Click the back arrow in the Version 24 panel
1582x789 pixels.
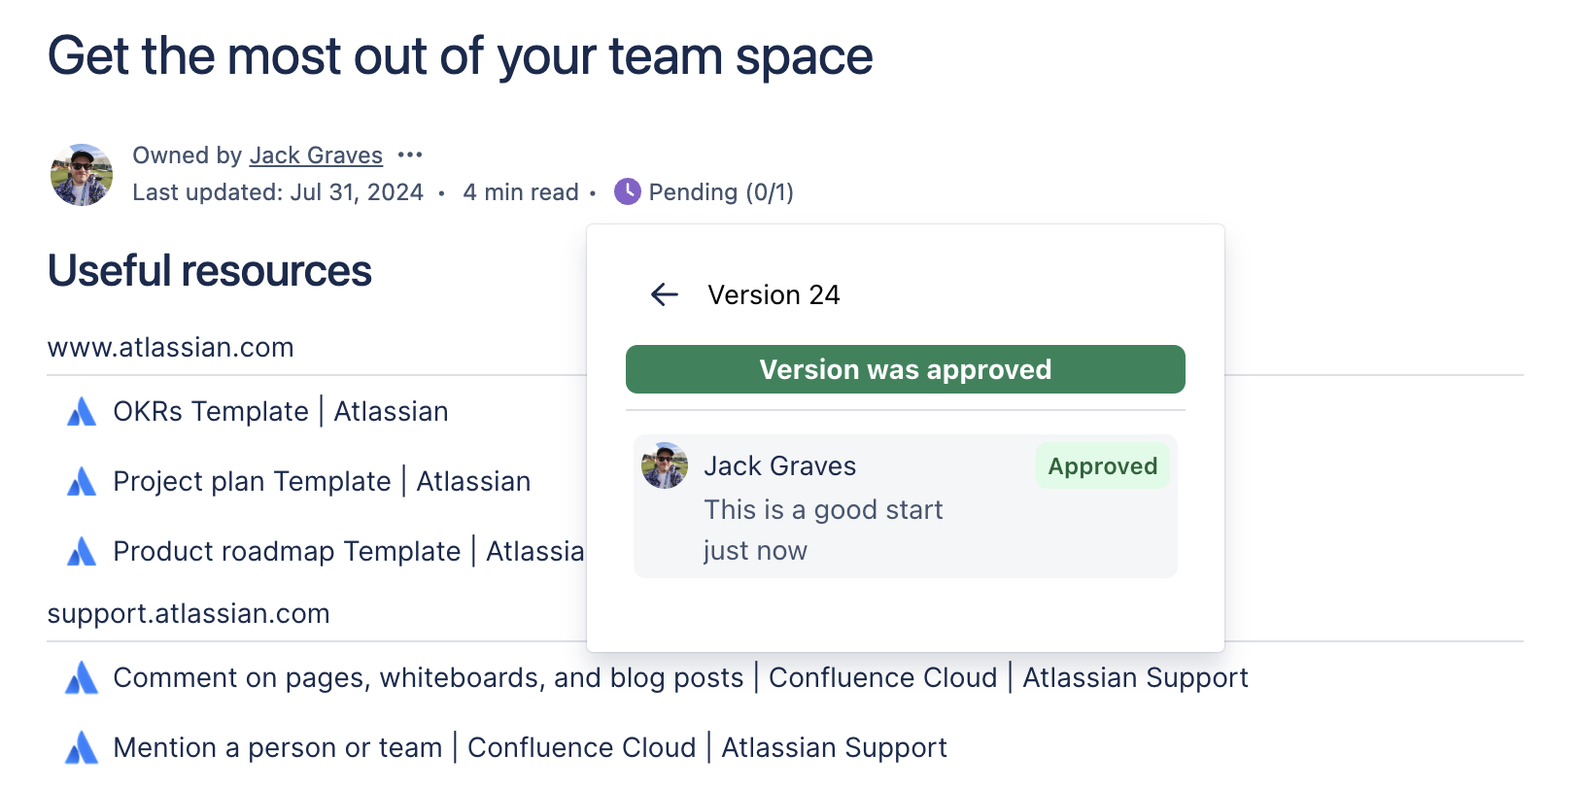tap(664, 294)
